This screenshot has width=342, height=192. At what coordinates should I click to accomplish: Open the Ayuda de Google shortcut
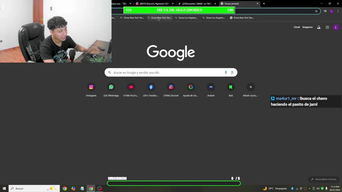(x=191, y=90)
